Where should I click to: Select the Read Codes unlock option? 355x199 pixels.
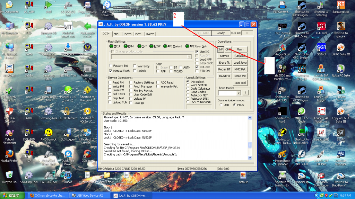[x=188, y=92]
